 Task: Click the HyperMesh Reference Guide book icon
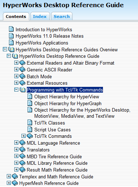click(x=15, y=183)
